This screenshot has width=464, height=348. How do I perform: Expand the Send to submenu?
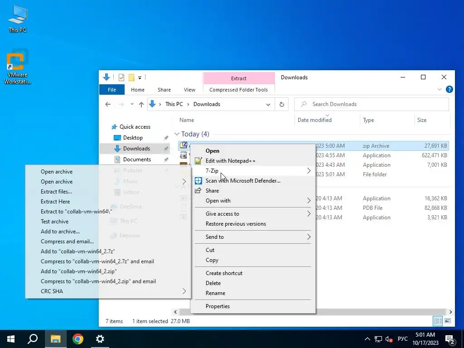tap(253, 237)
